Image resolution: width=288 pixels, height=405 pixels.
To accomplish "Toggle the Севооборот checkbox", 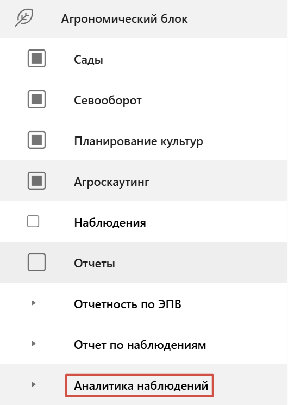I will [36, 99].
